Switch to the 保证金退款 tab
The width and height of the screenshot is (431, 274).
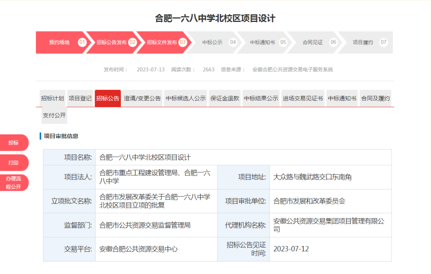[x=225, y=99]
